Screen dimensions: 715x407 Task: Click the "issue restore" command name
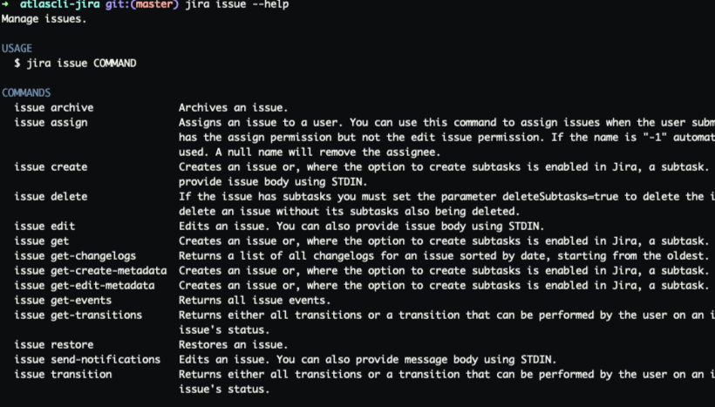click(53, 345)
